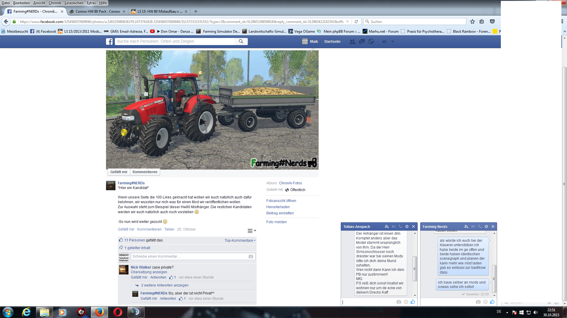Show more bookmarks with the chevron
Screen dimensions: 567x318
coord(565,32)
